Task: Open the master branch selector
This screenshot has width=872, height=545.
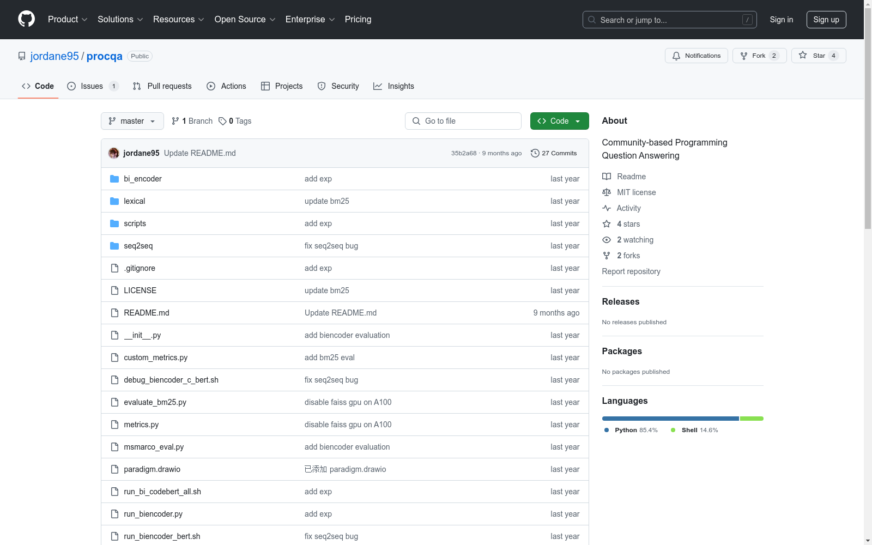Action: [132, 121]
